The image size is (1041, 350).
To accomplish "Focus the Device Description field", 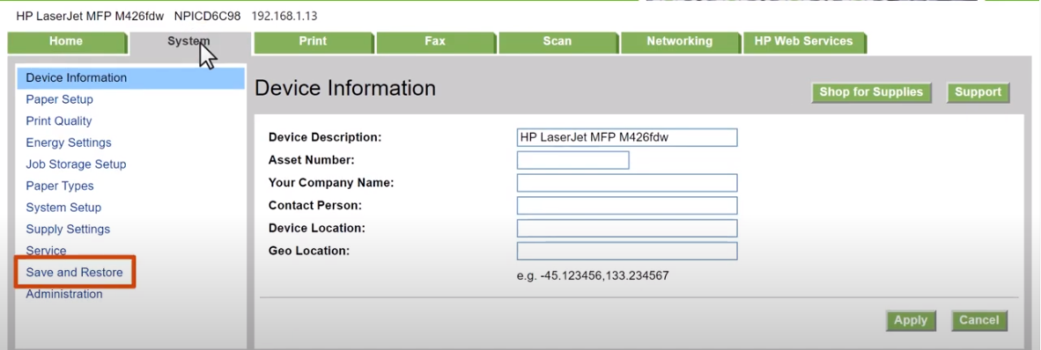I will coord(627,138).
